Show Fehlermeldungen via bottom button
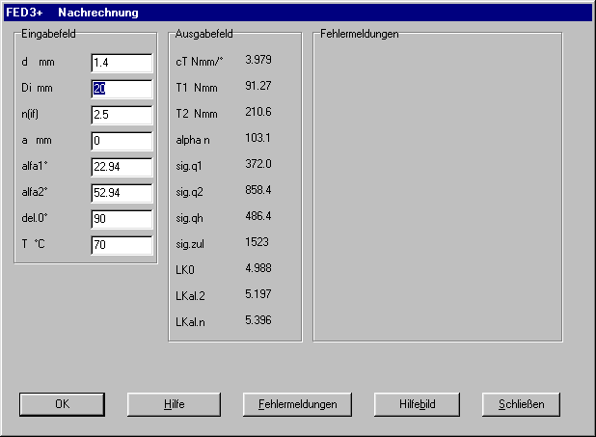 297,404
